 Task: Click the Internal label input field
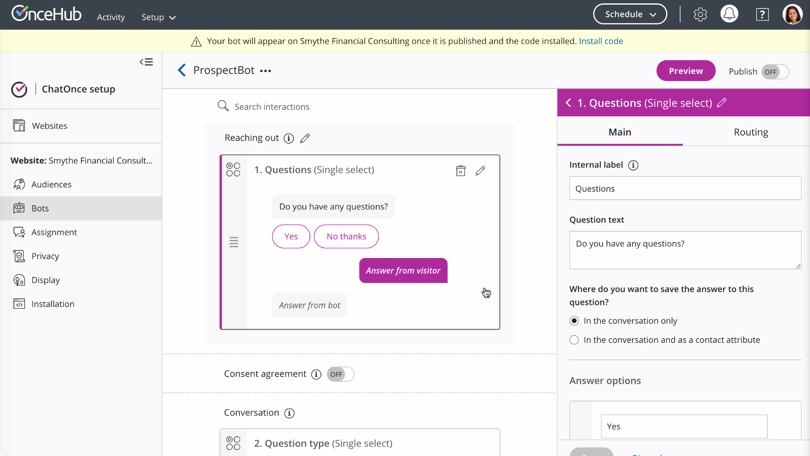685,188
